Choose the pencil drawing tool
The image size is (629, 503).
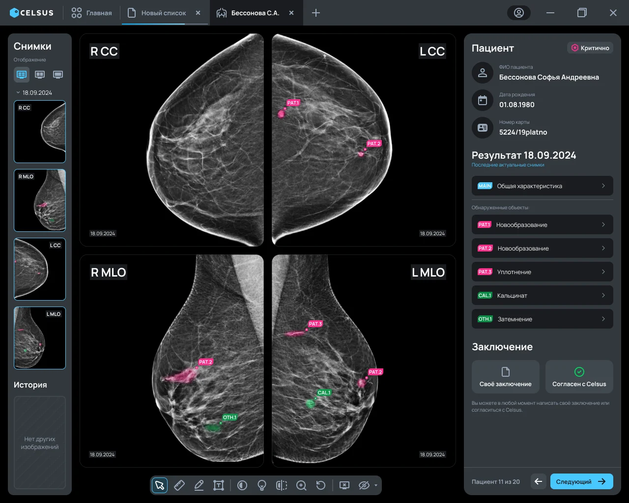[x=199, y=485]
